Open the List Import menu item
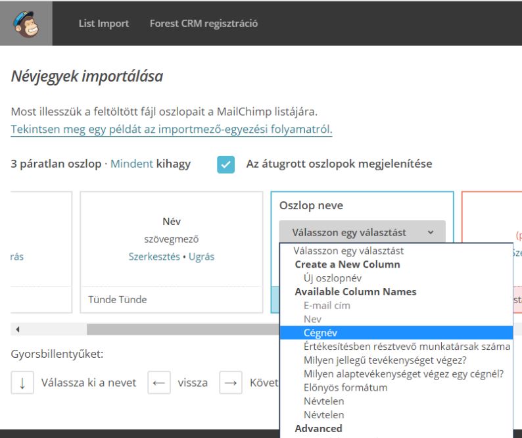Image resolution: width=522 pixels, height=438 pixels. (104, 24)
